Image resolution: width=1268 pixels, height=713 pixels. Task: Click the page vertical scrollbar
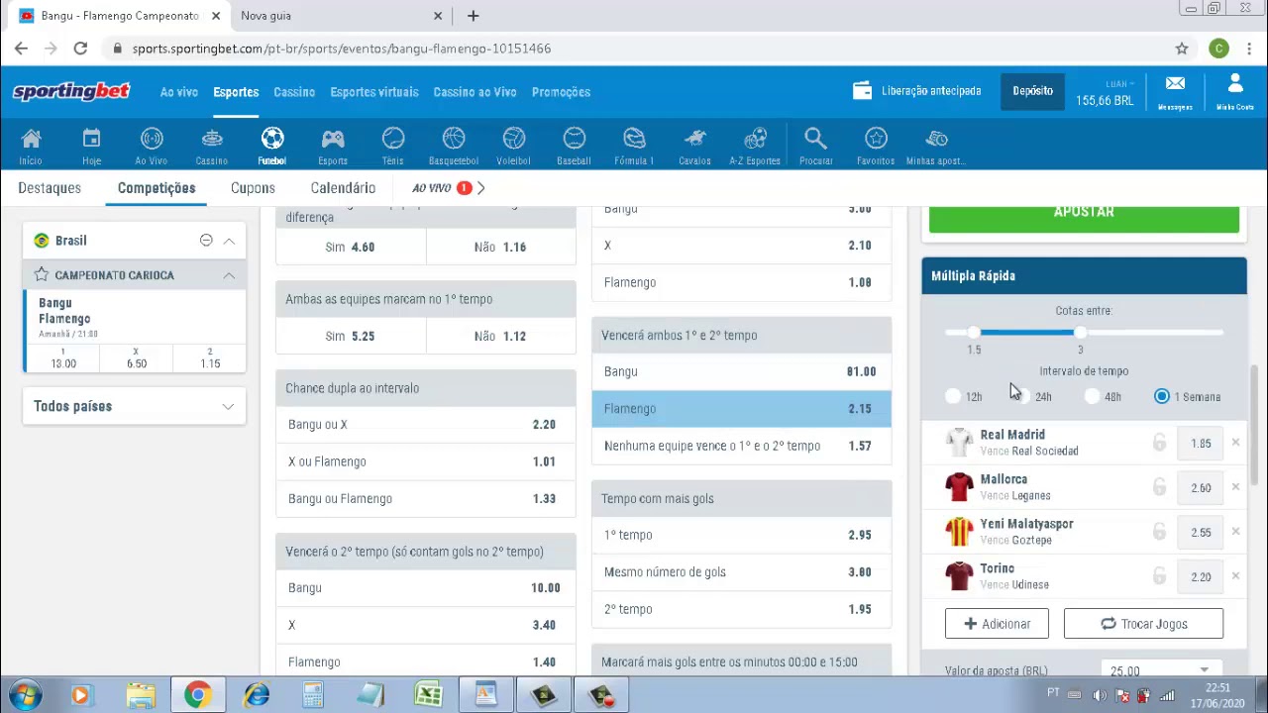(x=1254, y=426)
